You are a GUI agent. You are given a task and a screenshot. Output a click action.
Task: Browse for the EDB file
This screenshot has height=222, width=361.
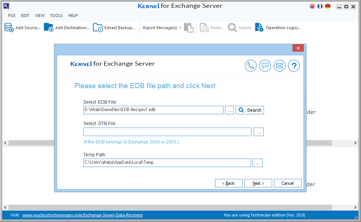tap(229, 110)
